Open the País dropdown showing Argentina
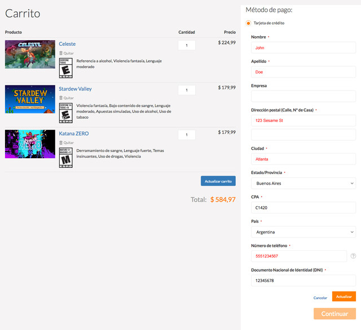361x330 pixels. tap(303, 232)
